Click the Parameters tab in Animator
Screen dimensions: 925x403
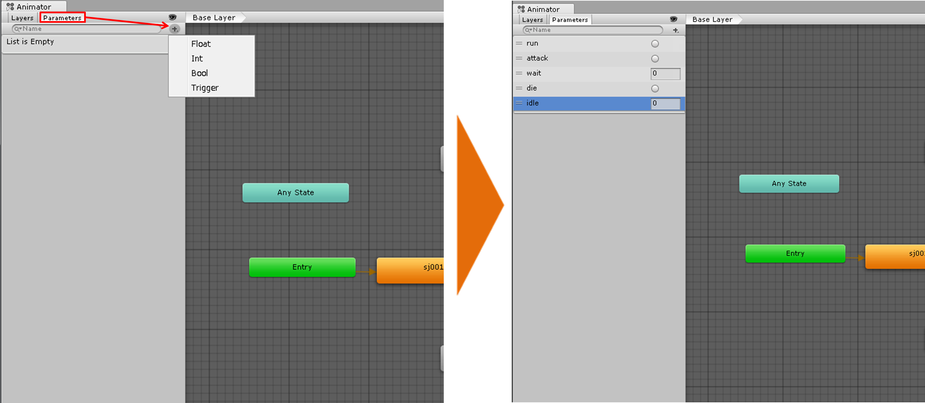pyautogui.click(x=64, y=18)
